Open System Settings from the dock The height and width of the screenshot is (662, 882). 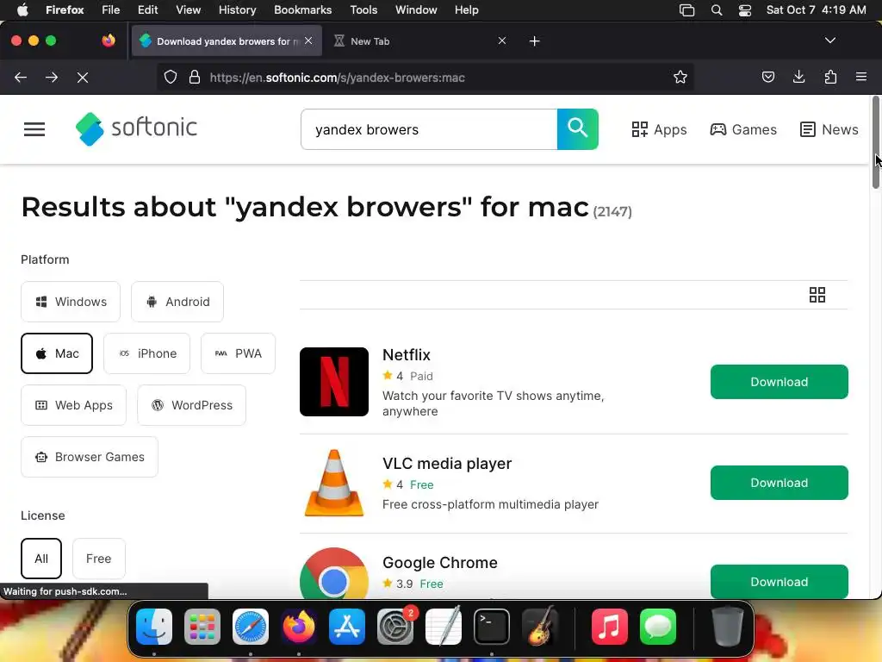coord(395,627)
